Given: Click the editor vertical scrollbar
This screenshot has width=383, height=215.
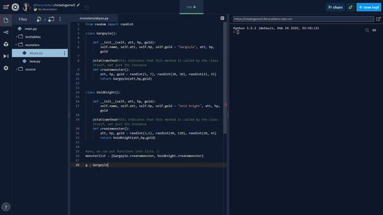Looking at the screenshot, I should coord(225,78).
